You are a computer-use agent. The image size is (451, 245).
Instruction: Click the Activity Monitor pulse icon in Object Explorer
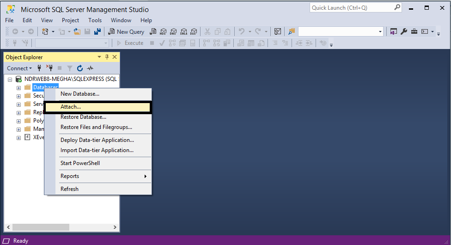point(90,68)
